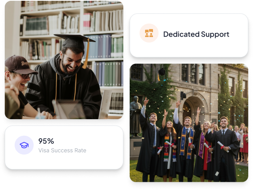This screenshot has height=191, width=253.
Task: Click the Visa Success Rate label
Action: 62,150
